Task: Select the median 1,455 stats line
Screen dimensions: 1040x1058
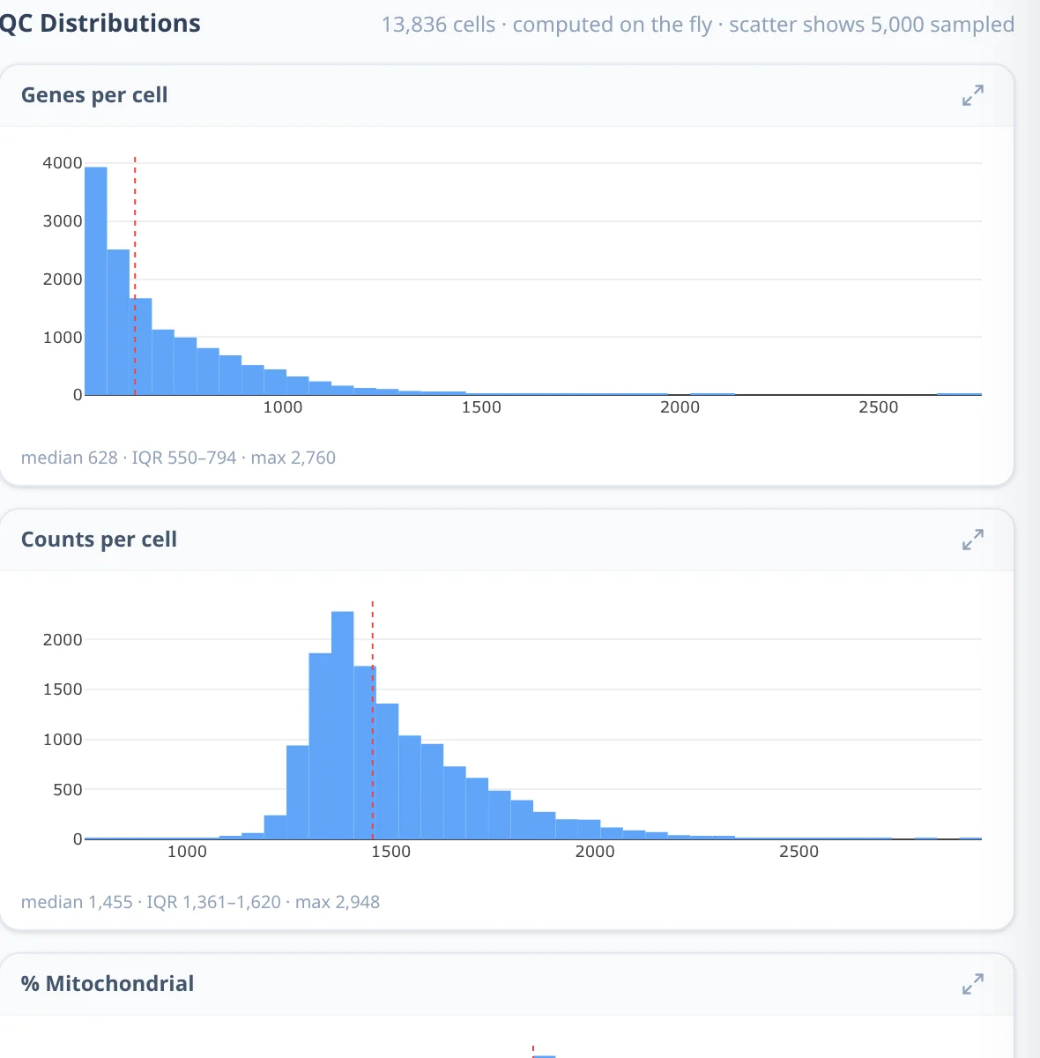Action: 200,902
